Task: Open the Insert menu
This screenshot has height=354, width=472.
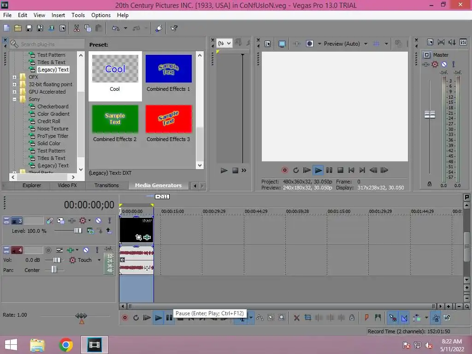Action: pos(58,15)
